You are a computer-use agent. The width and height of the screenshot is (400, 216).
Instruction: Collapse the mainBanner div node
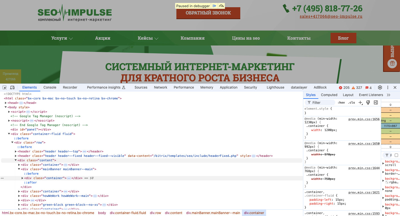point(19,169)
